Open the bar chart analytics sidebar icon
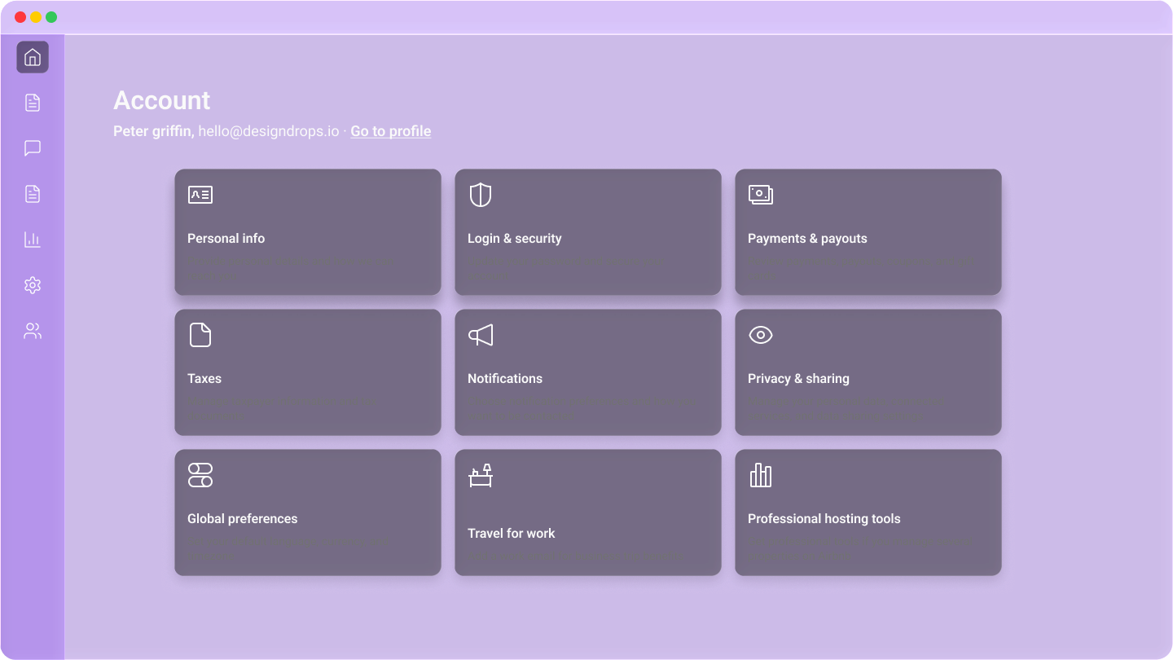Screen dimensions: 1173x660 point(33,240)
